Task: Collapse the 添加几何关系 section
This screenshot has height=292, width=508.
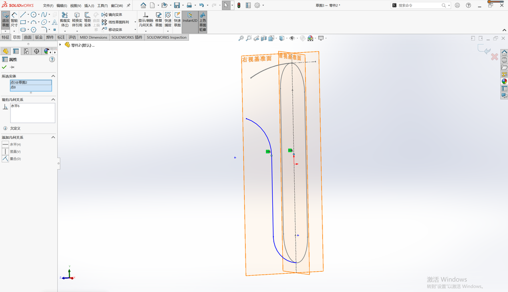Action: 53,137
